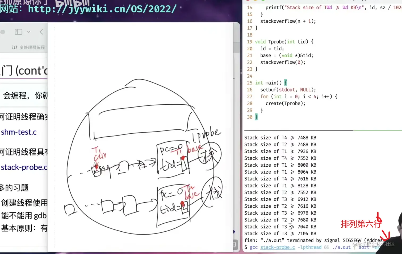Click code line 'int main() {'
This screenshot has height=254, width=402.
(271, 83)
